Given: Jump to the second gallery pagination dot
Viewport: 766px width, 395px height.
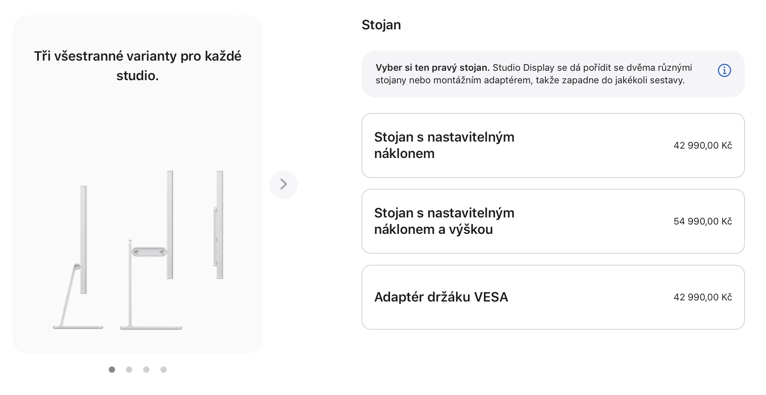Looking at the screenshot, I should pyautogui.click(x=129, y=370).
